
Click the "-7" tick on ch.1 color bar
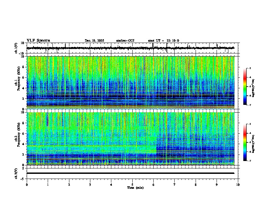(249, 105)
